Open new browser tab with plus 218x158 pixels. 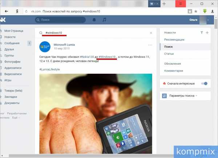pyautogui.click(x=164, y=4)
